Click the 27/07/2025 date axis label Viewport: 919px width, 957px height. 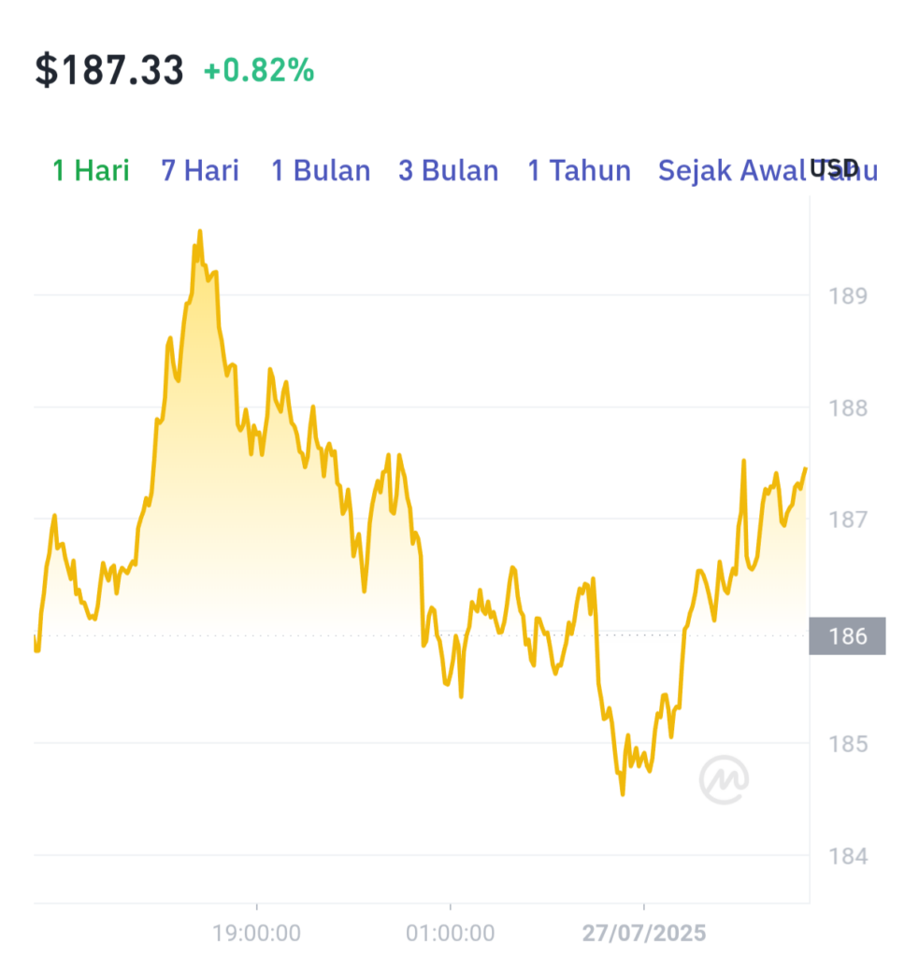tap(644, 934)
